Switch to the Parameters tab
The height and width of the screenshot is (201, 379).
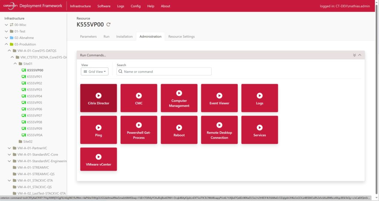tap(88, 37)
